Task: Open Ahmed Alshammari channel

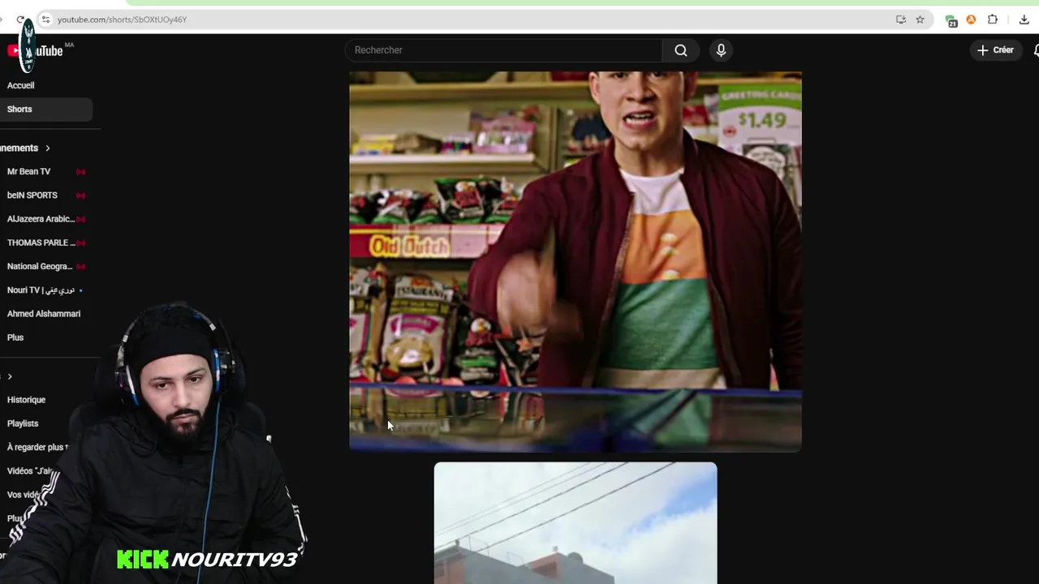Action: point(44,314)
